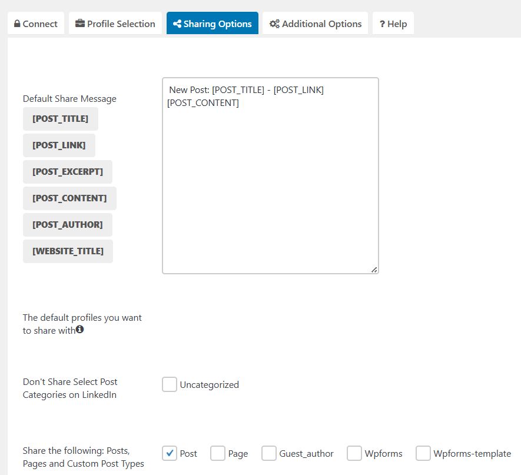Click the share icon on Sharing Options
This screenshot has width=521, height=475.
[x=177, y=24]
